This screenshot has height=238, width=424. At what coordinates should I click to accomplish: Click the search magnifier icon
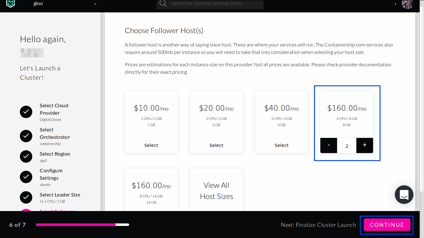point(163,3)
